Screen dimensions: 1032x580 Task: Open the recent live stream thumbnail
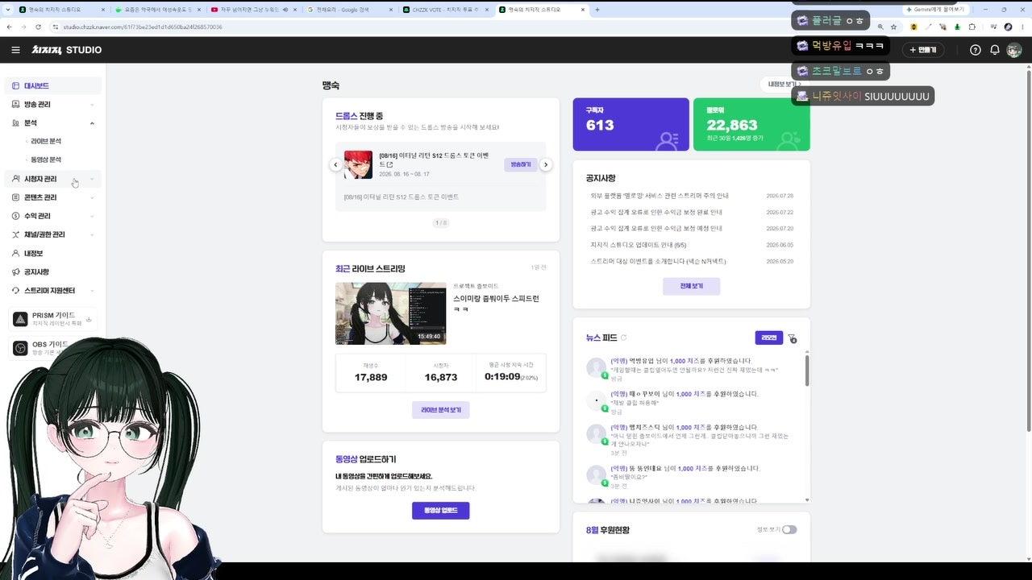(x=390, y=313)
